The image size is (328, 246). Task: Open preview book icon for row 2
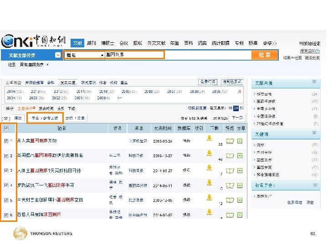pos(230,156)
